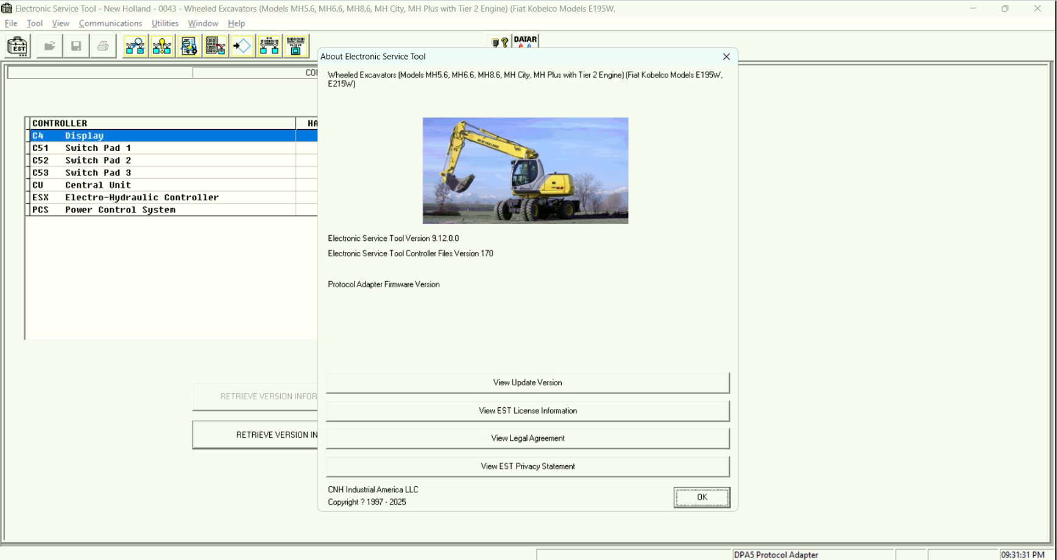Image resolution: width=1057 pixels, height=560 pixels.
Task: Open fault codes icon with warning lamp
Action: [x=162, y=46]
